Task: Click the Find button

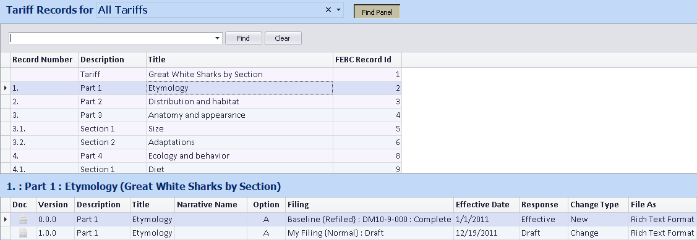Action: tap(243, 38)
